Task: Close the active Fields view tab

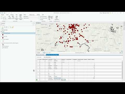Action: pyautogui.click(x=58, y=55)
